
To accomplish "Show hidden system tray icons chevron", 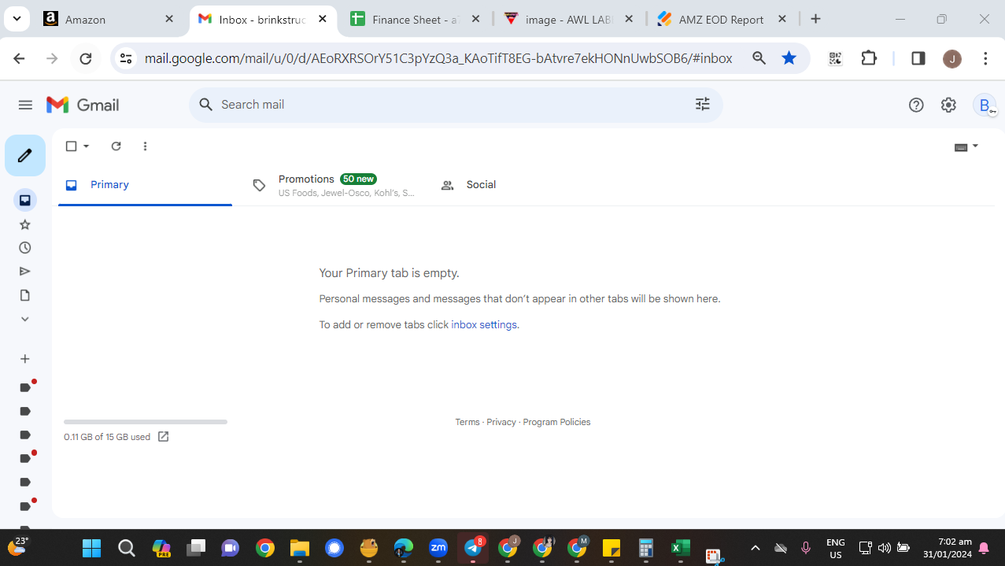I will 755,548.
